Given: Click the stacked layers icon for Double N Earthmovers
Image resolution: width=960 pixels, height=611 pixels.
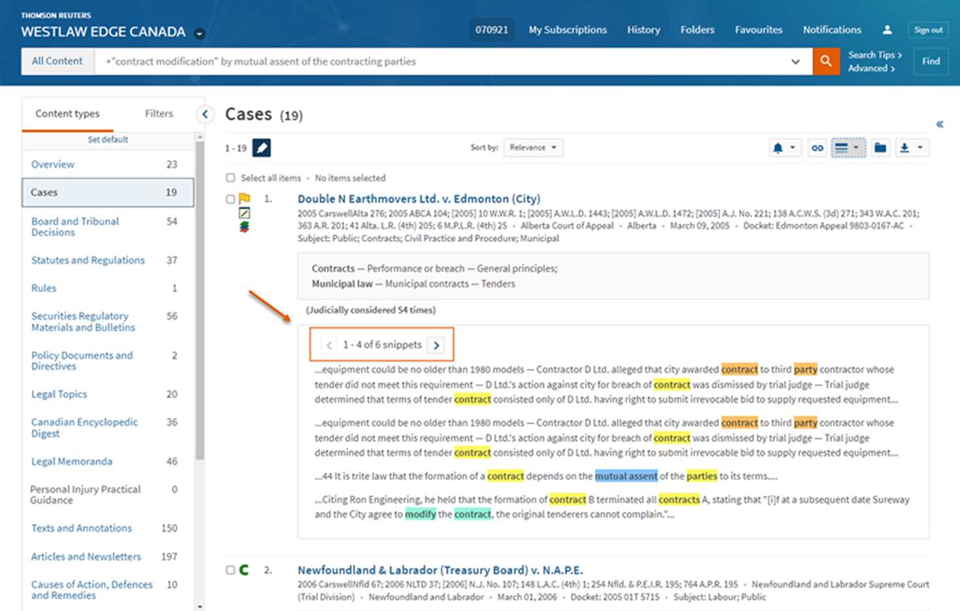Looking at the screenshot, I should tap(244, 227).
